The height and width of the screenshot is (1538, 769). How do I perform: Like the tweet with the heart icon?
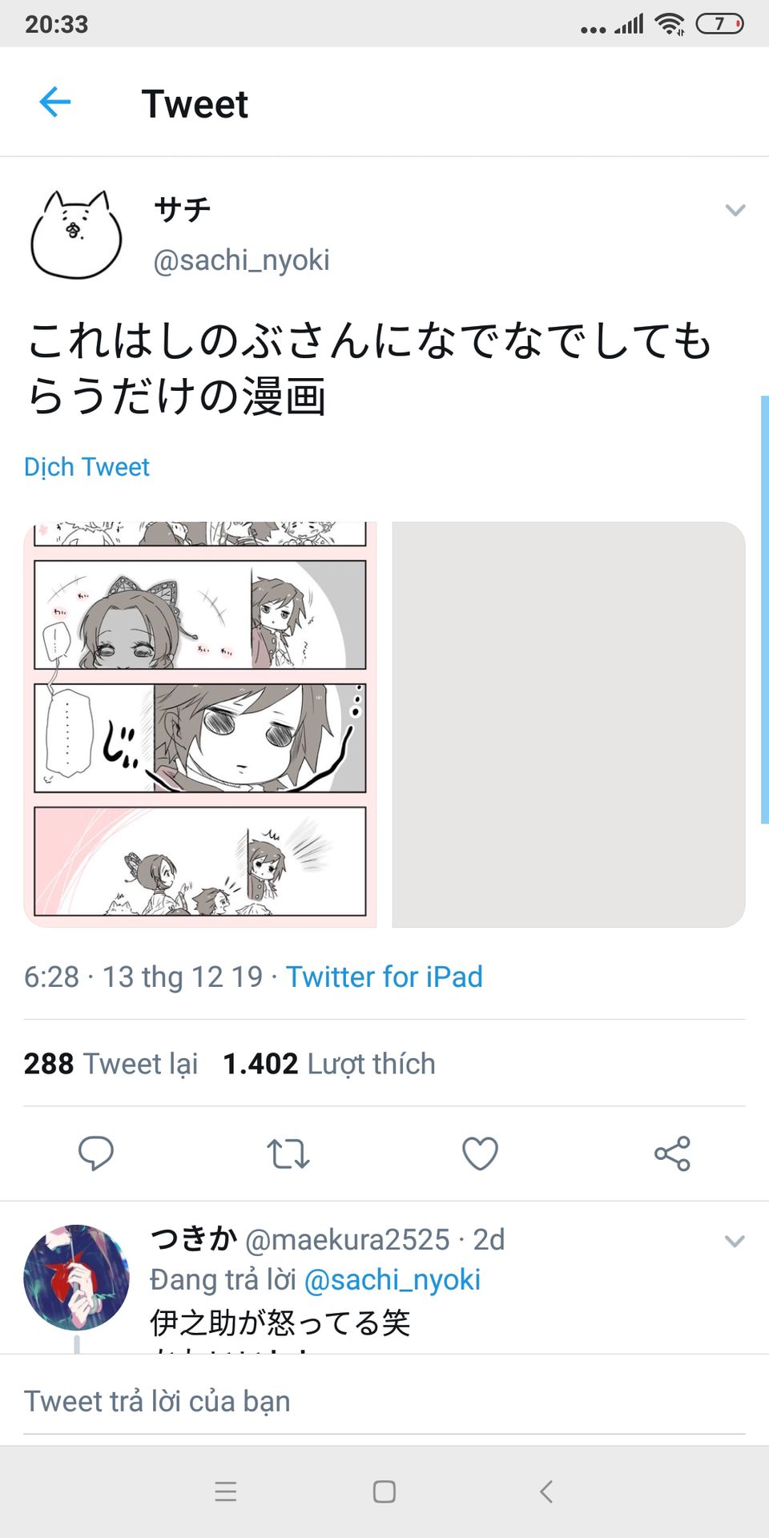pos(480,1153)
